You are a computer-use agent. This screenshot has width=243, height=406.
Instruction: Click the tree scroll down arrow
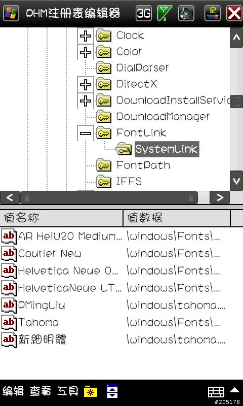pyautogui.click(x=236, y=181)
